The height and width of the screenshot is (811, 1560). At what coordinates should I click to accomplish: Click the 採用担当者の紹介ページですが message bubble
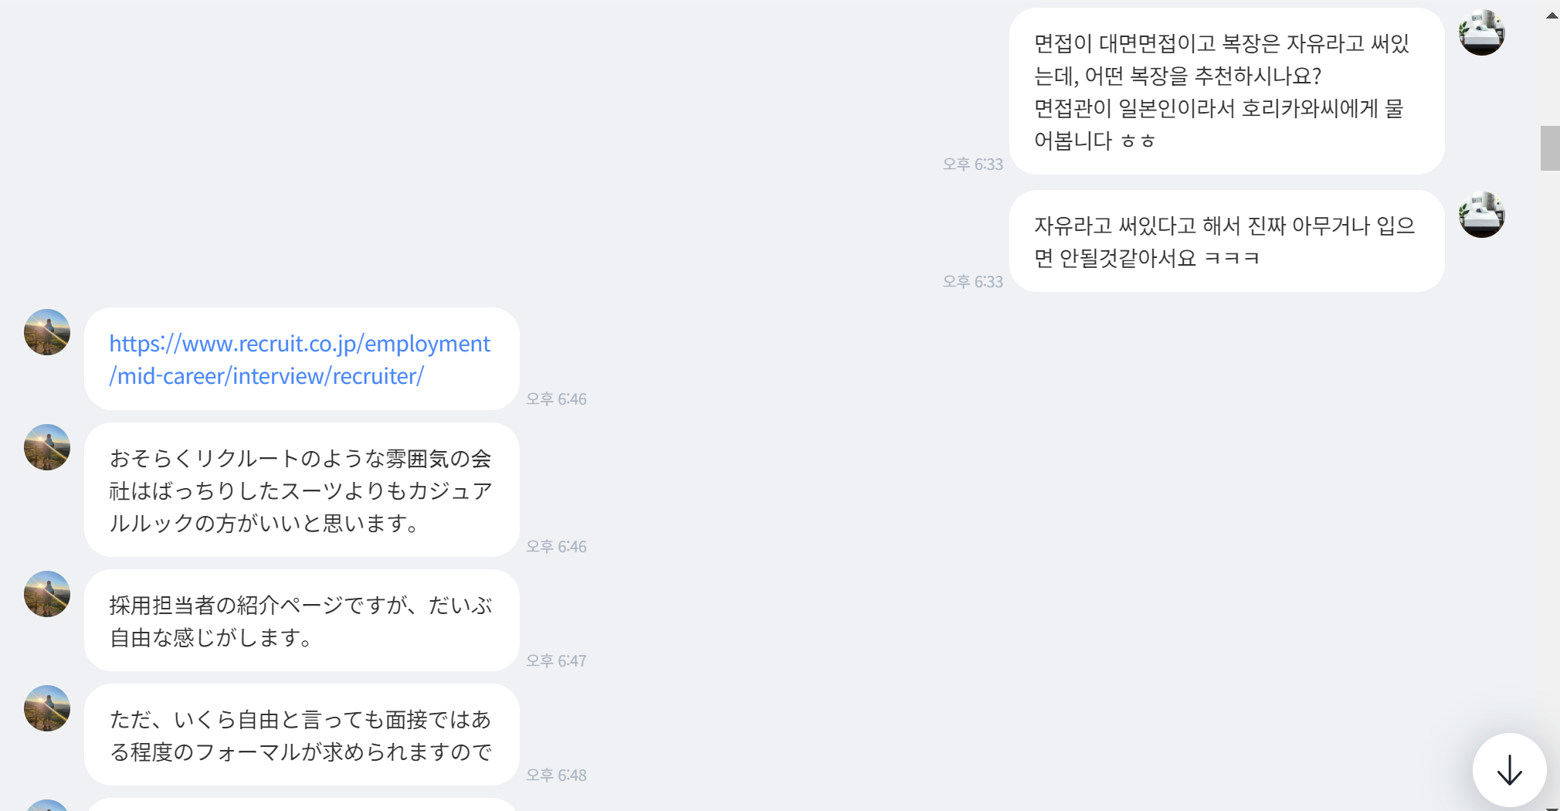[x=301, y=620]
